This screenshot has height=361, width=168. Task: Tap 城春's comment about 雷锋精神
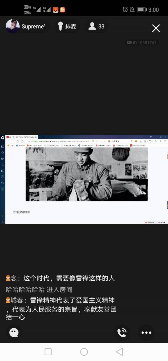click(x=61, y=309)
